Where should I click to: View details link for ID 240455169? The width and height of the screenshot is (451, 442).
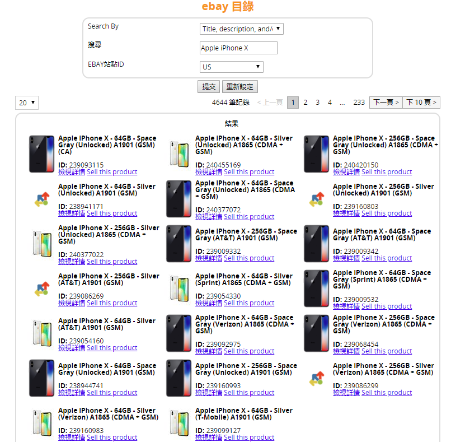[x=209, y=172]
